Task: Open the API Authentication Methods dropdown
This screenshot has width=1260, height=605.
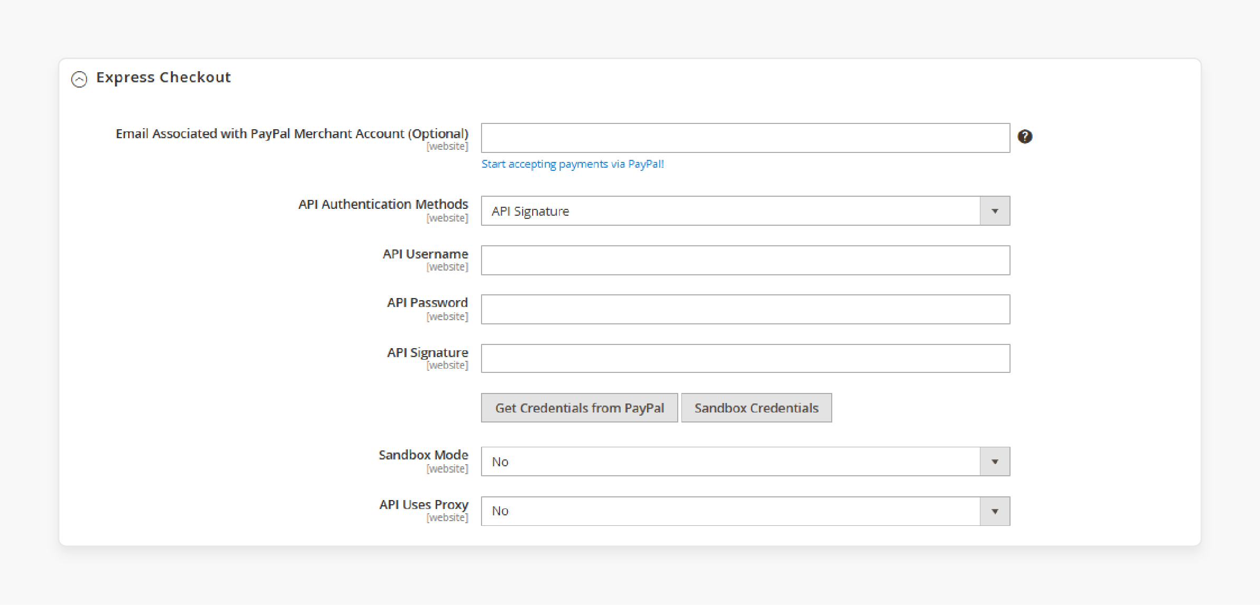Action: (x=745, y=211)
